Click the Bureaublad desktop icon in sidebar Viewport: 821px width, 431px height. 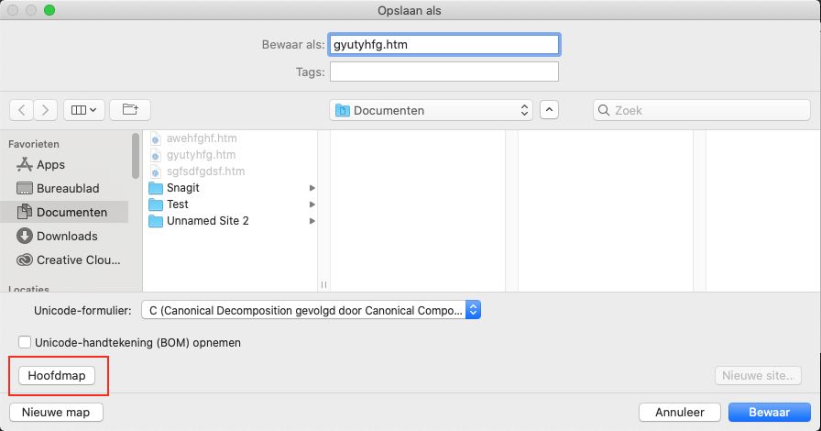[25, 189]
